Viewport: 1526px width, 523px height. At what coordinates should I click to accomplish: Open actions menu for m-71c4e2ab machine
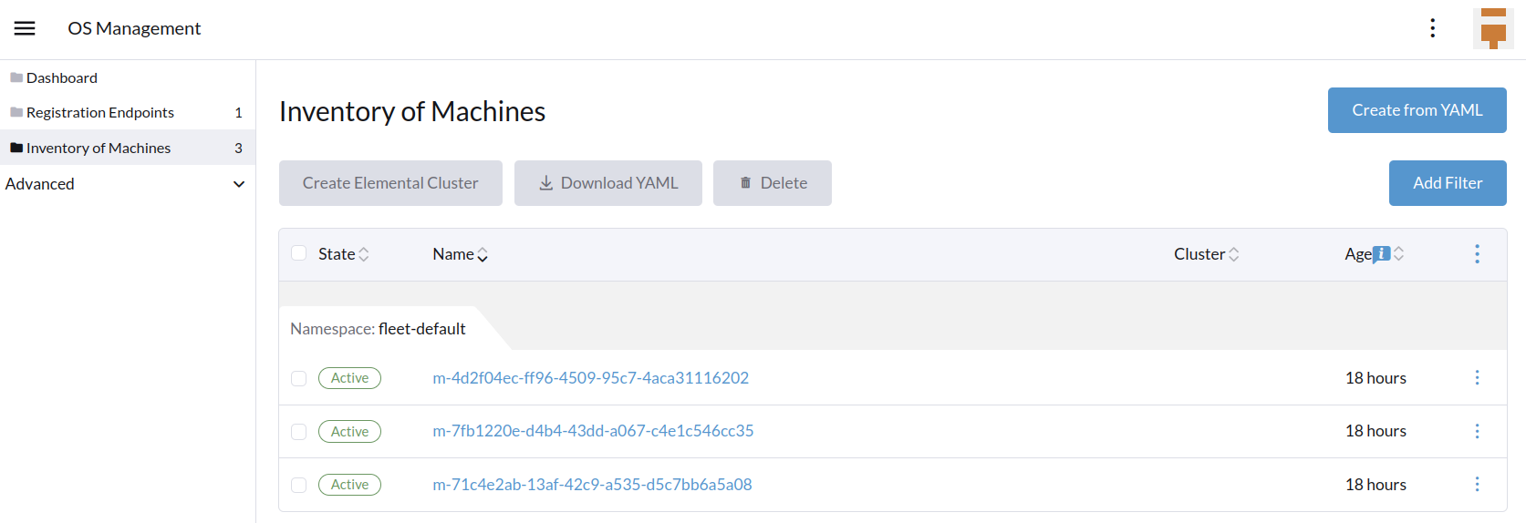click(1478, 485)
